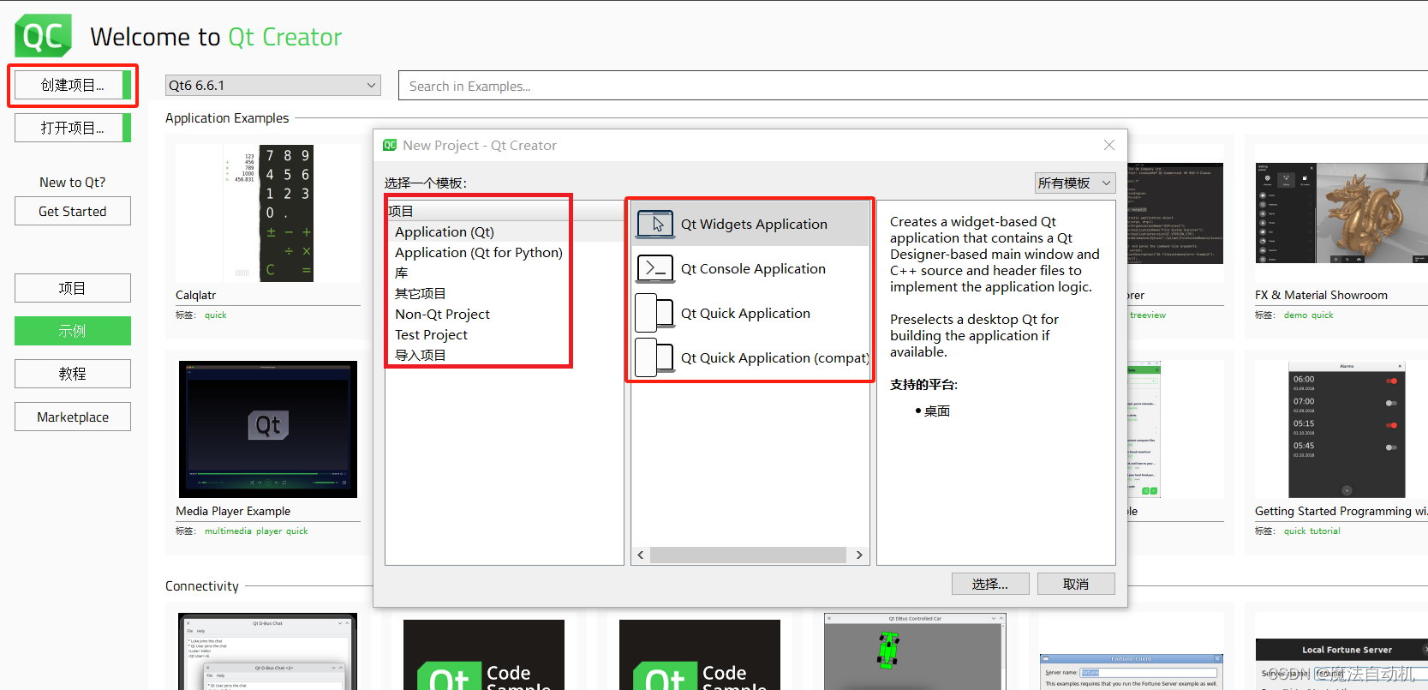Open FX & Material Showroom thumbnail

1341,213
